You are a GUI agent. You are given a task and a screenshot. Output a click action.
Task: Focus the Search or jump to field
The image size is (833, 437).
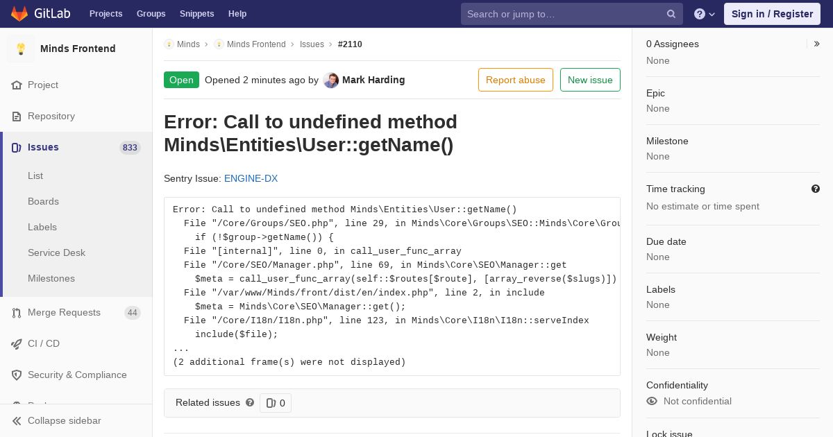(571, 14)
